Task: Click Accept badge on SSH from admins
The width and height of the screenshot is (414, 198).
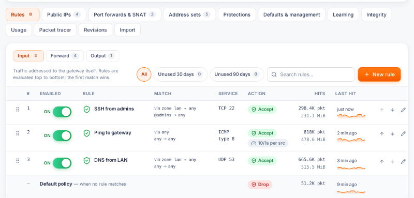Action: tap(262, 110)
